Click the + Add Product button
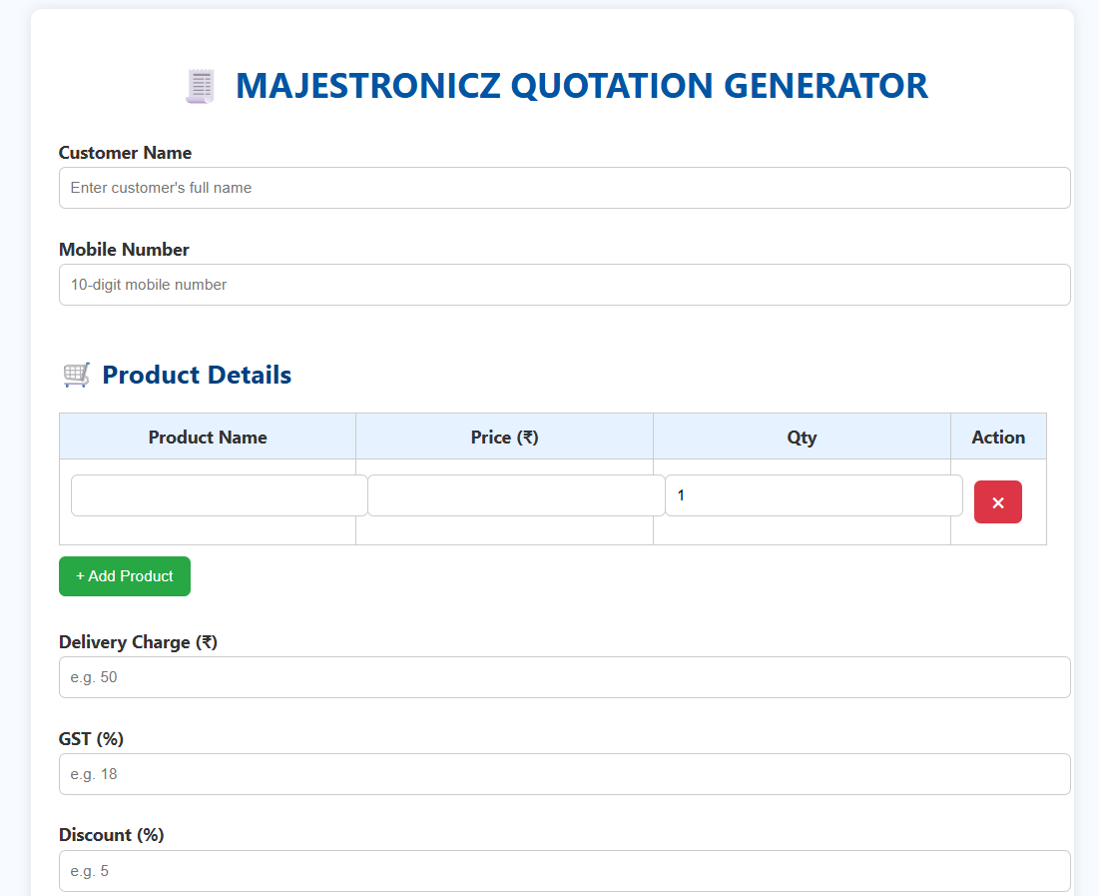Image resolution: width=1099 pixels, height=896 pixels. [x=125, y=576]
